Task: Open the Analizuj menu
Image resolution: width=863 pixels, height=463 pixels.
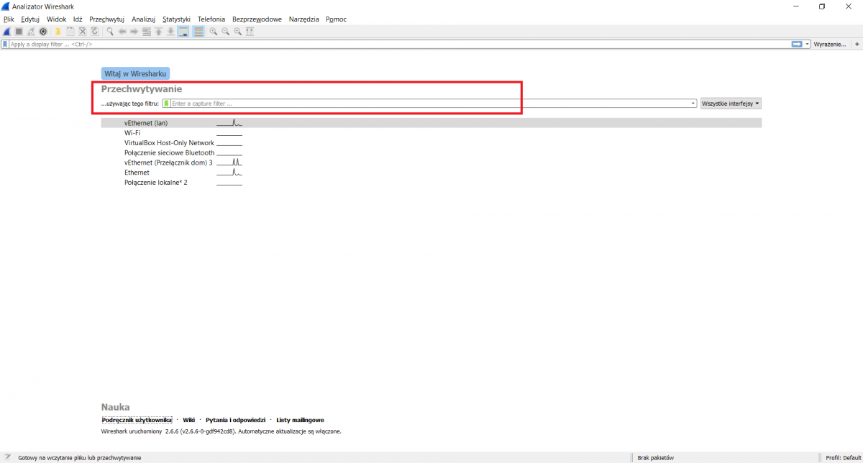Action: [144, 19]
